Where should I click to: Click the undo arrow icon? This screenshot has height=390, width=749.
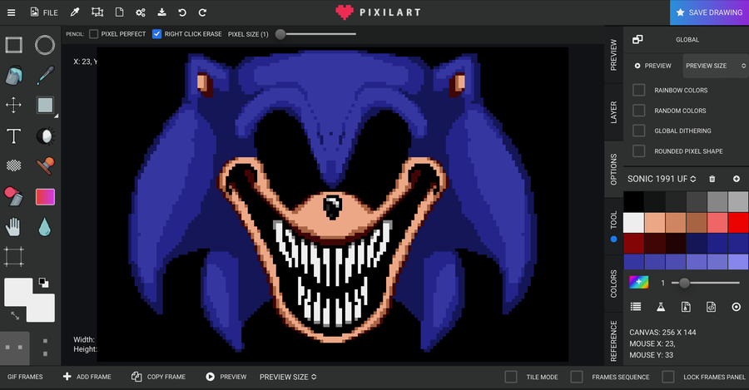click(x=182, y=12)
